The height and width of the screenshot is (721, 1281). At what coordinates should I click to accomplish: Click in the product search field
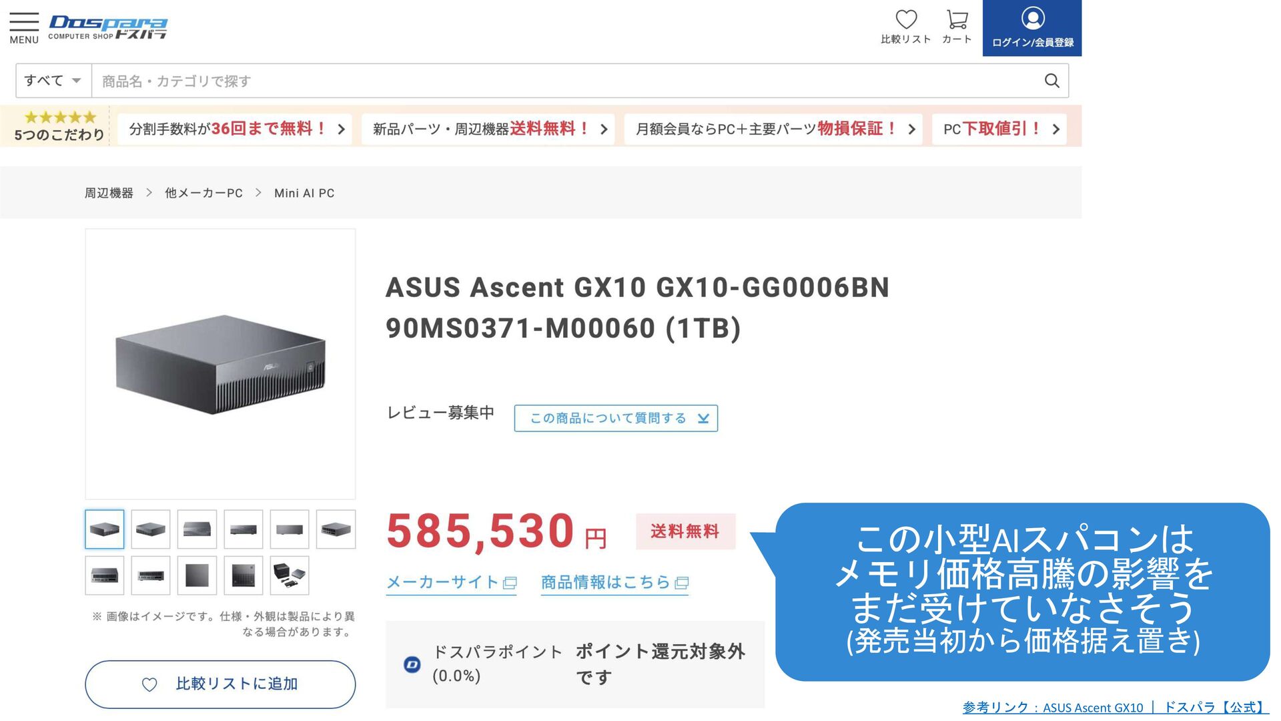coord(567,81)
